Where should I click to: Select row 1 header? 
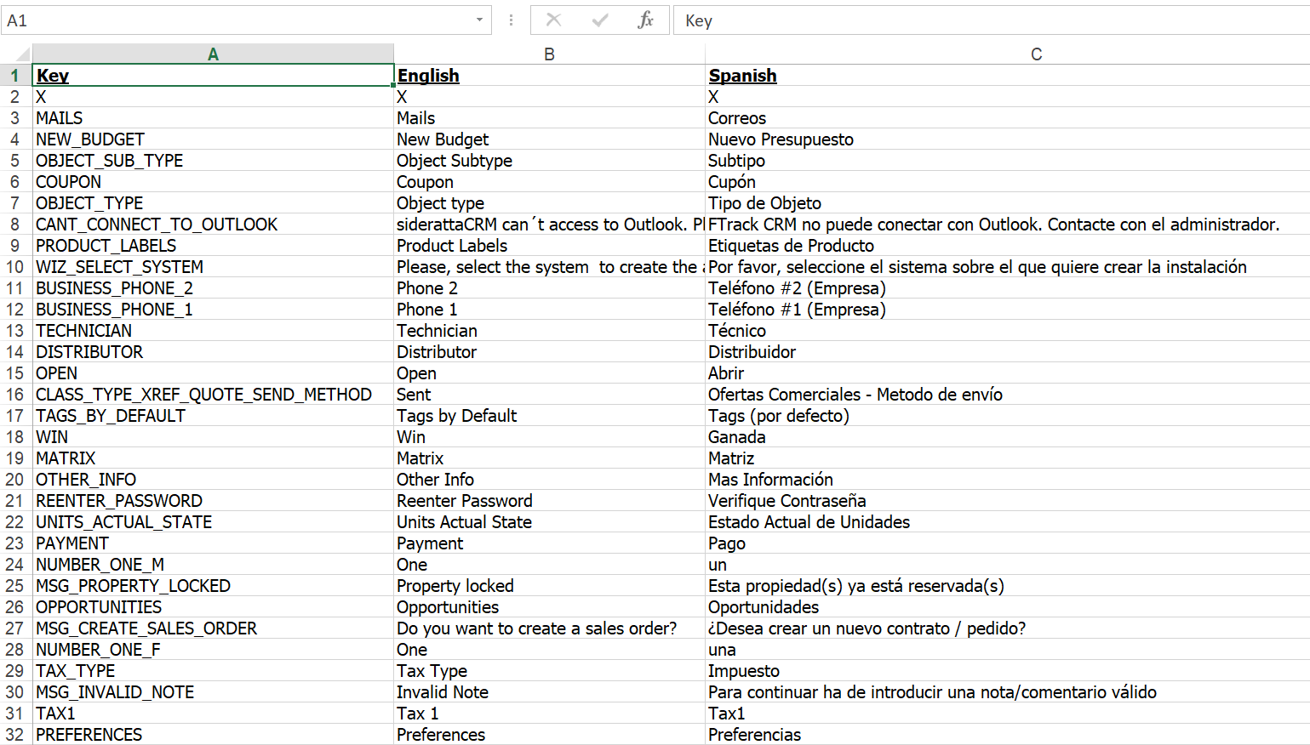pyautogui.click(x=15, y=76)
